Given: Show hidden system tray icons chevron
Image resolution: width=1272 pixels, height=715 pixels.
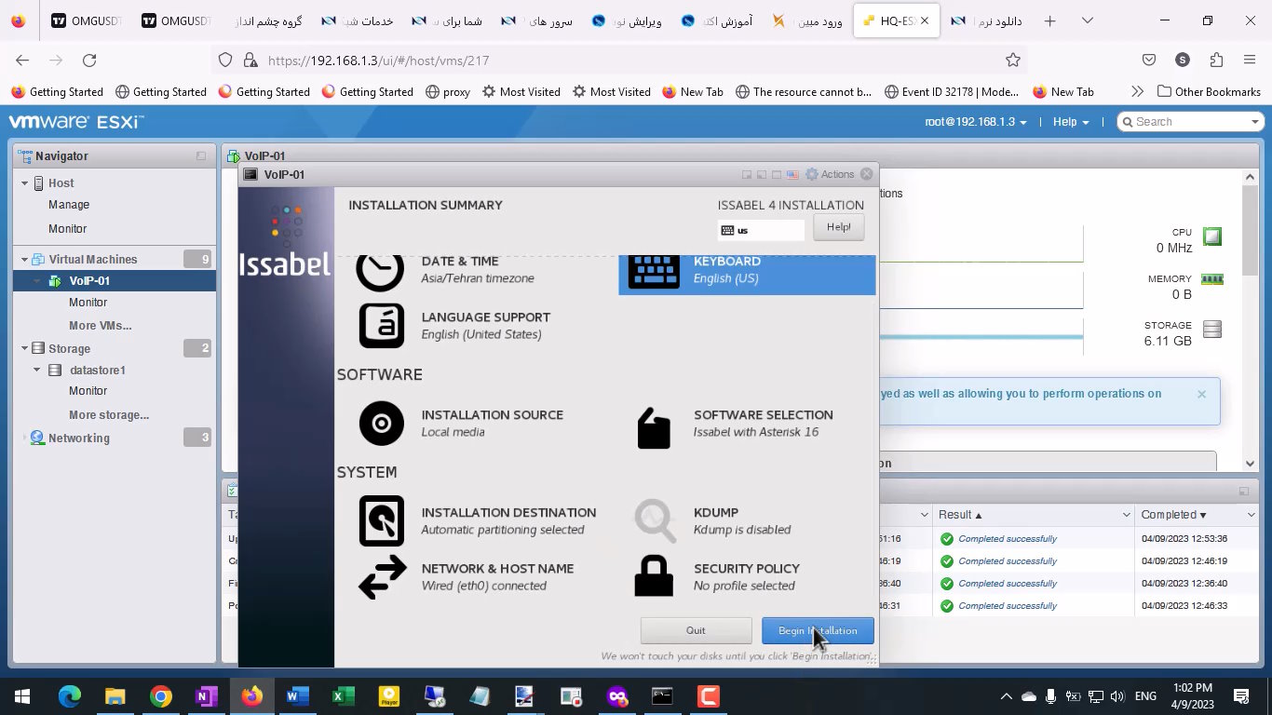Looking at the screenshot, I should pos(1007,696).
